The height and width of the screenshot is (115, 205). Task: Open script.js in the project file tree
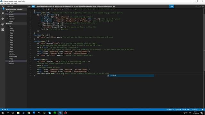click(11, 61)
